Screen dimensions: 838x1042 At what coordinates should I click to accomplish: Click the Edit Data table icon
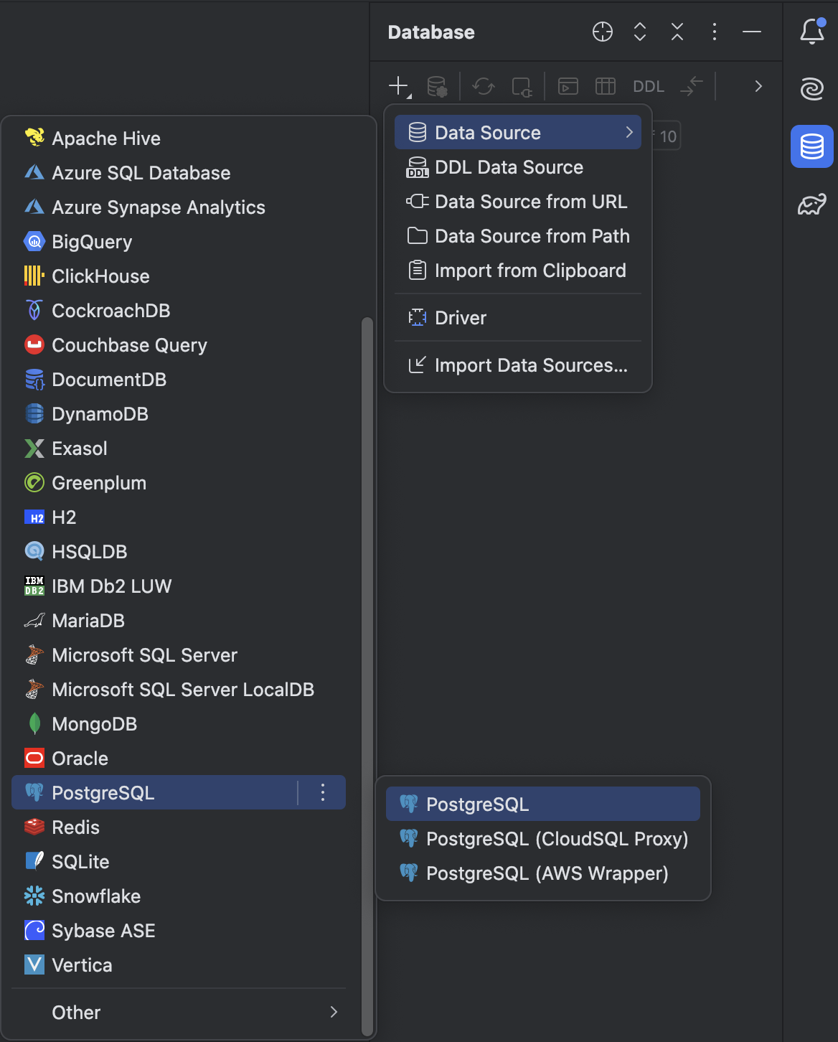click(x=606, y=87)
